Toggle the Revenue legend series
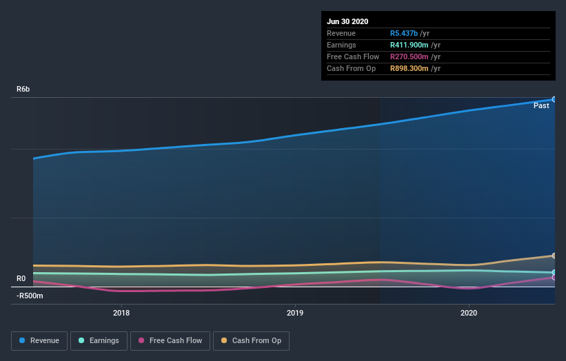Image resolution: width=566 pixels, height=361 pixels. point(39,341)
